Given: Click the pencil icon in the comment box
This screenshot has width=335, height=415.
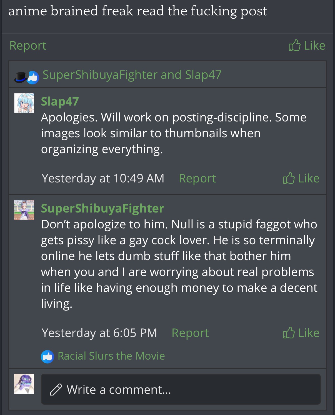Looking at the screenshot, I should point(56,389).
